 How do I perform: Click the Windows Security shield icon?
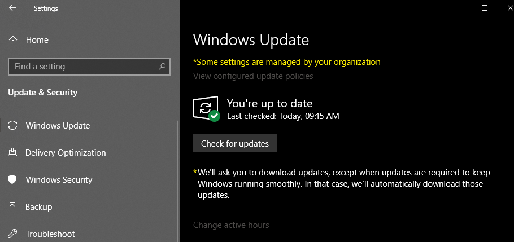point(13,180)
